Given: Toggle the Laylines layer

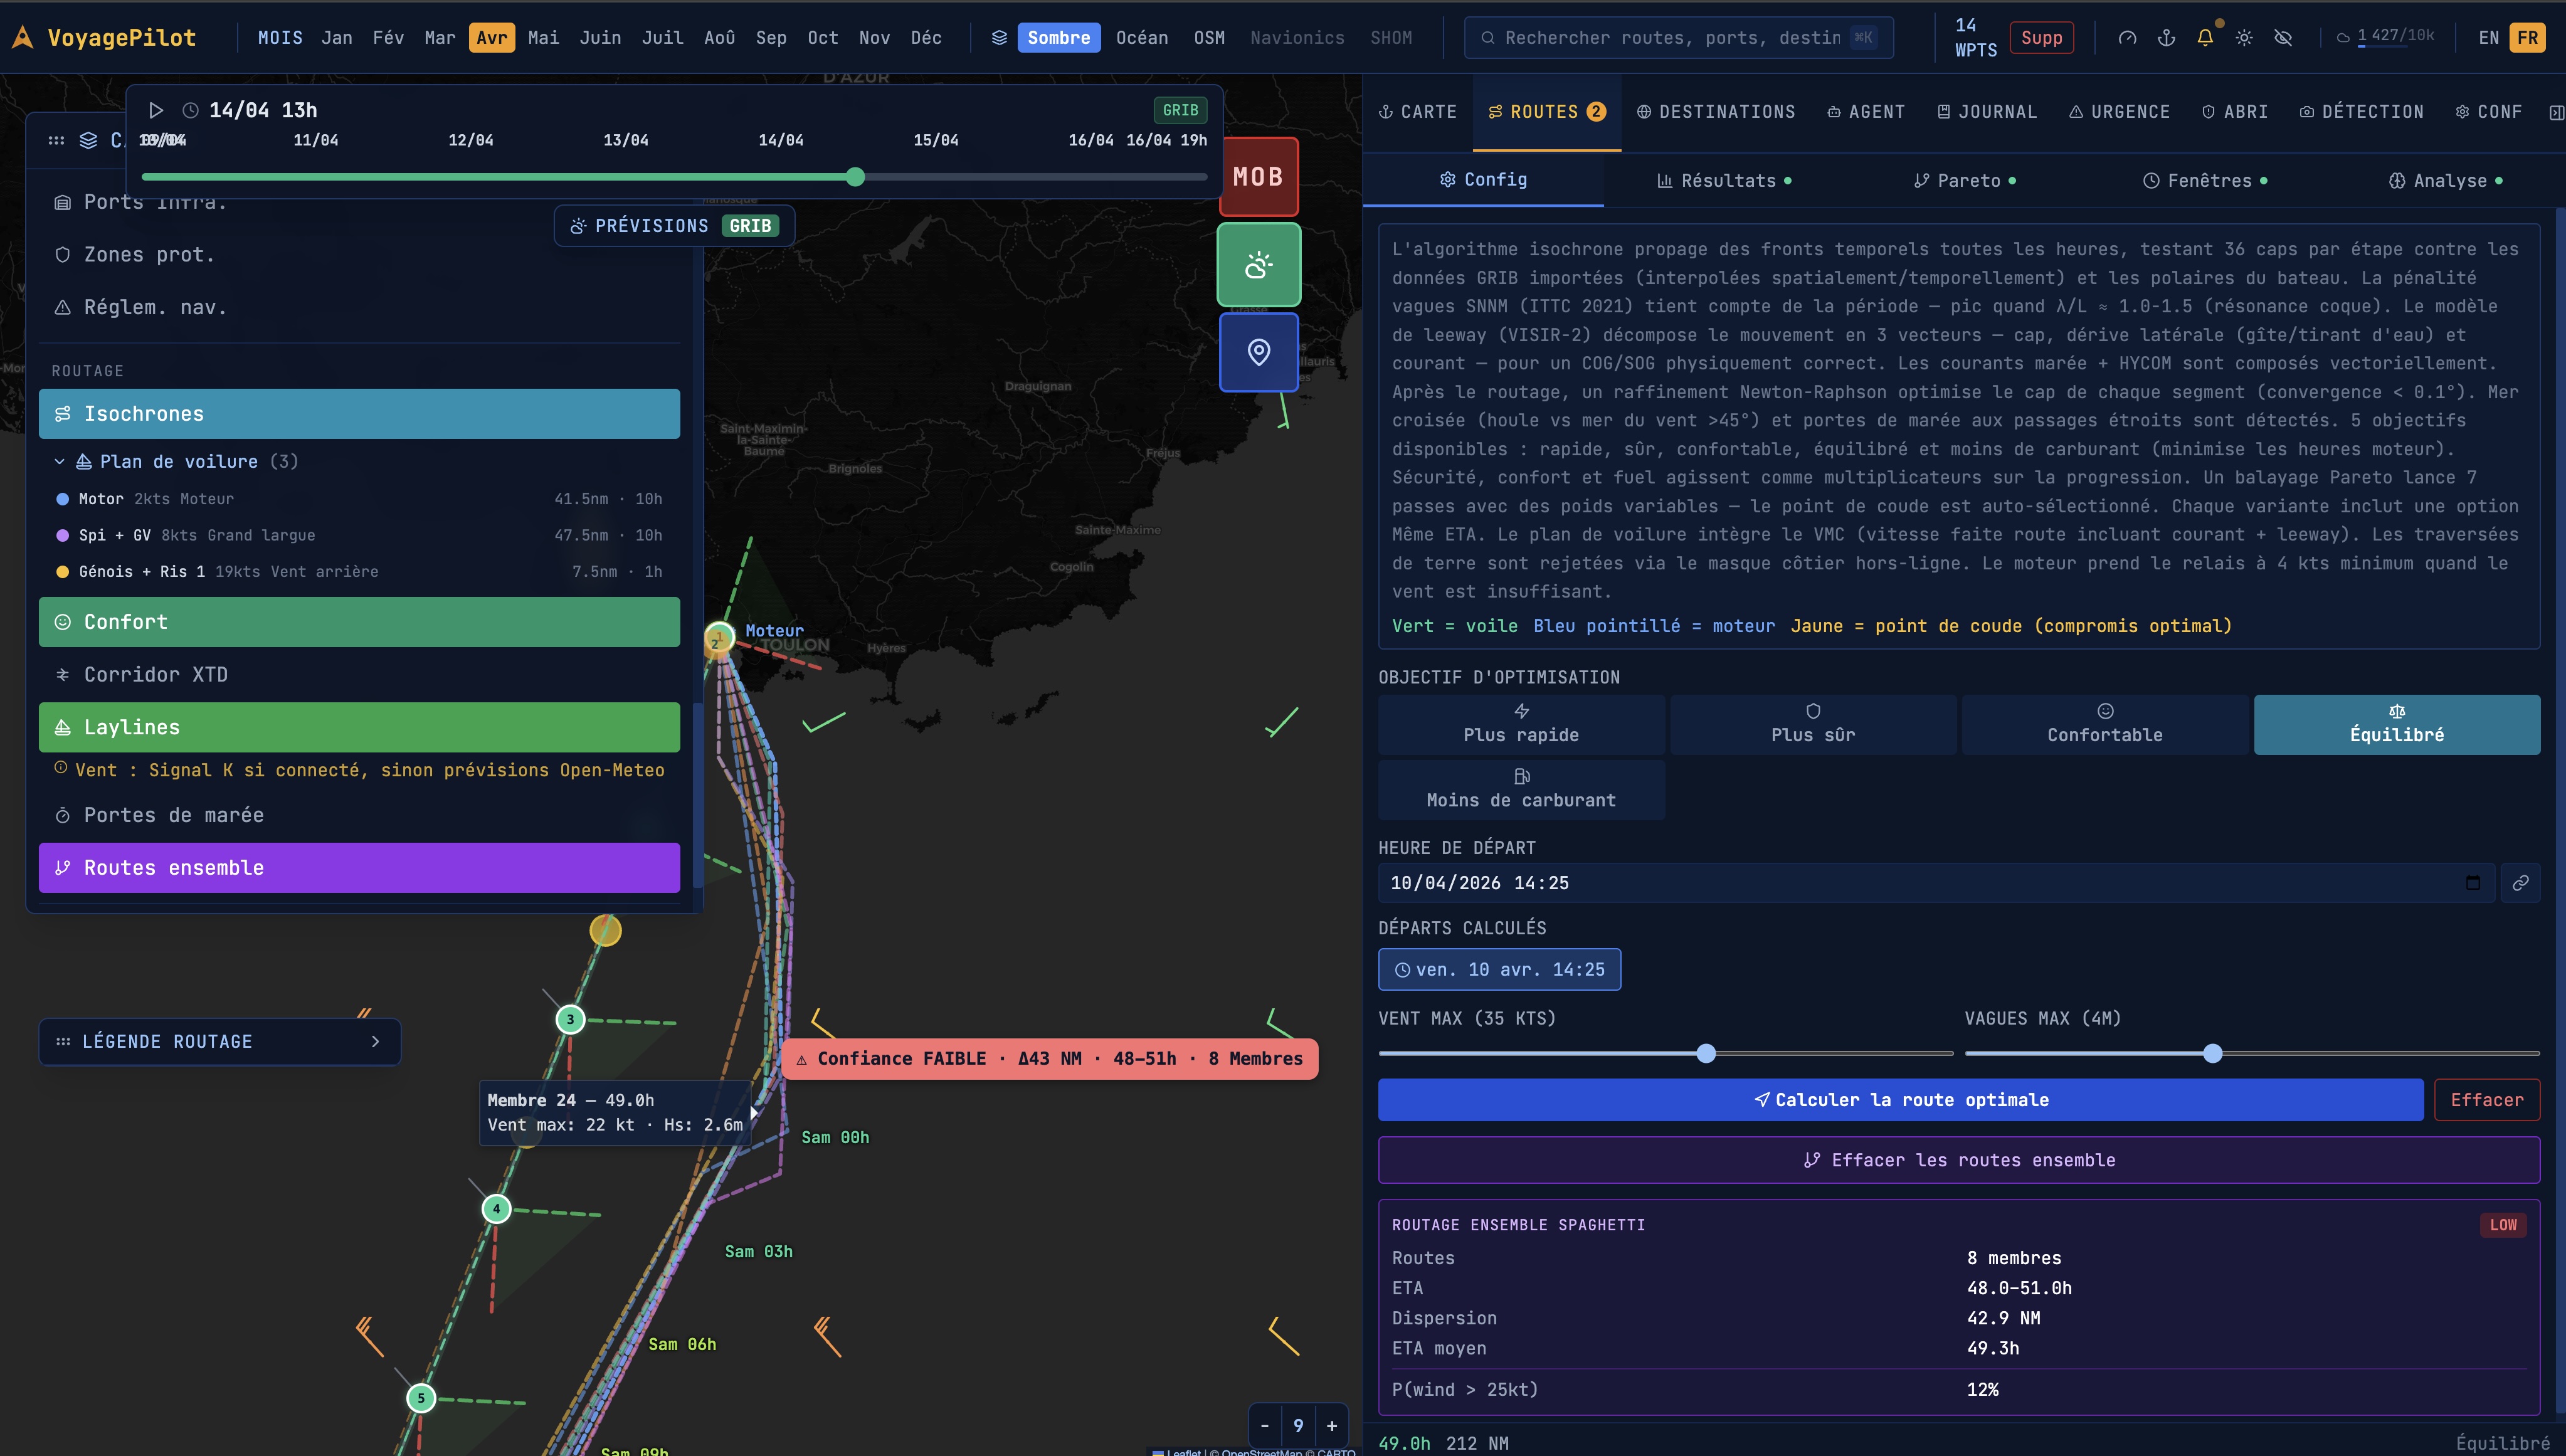Looking at the screenshot, I should pyautogui.click(x=359, y=727).
